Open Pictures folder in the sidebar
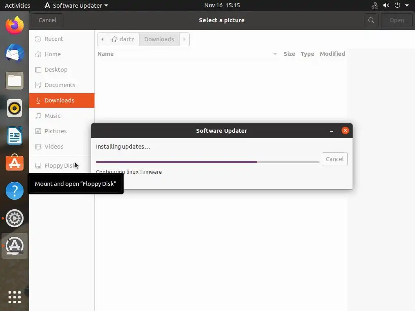 click(62, 131)
